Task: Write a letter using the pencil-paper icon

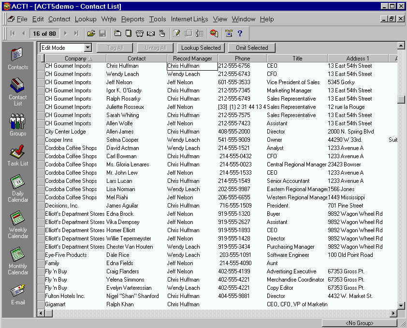Action: pos(176,33)
